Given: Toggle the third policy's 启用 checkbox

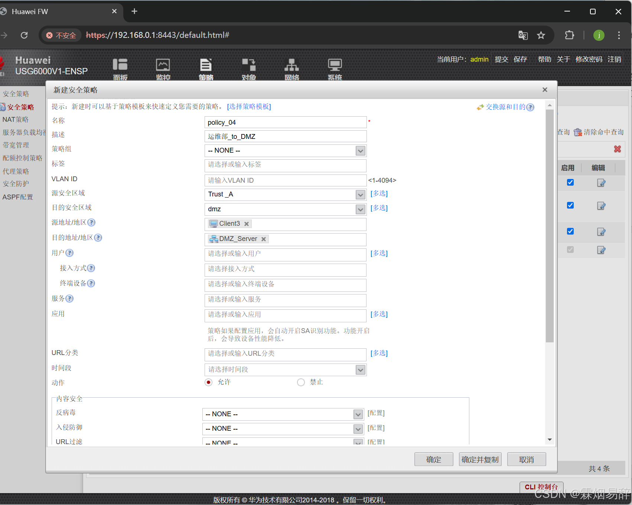Looking at the screenshot, I should [570, 231].
